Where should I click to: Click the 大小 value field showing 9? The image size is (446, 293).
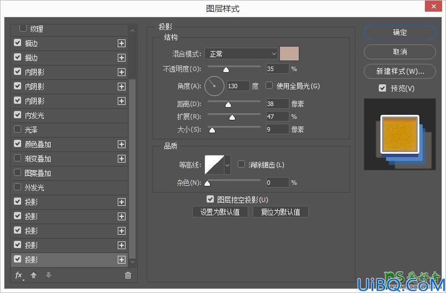(277, 129)
